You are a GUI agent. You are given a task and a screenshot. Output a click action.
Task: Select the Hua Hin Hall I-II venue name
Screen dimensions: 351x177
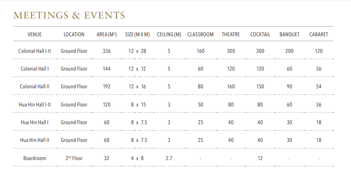34,104
